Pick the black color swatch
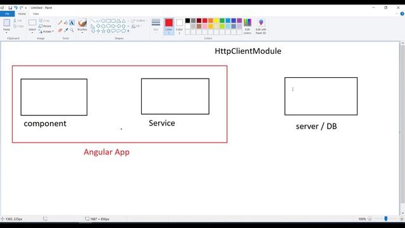405x228 pixels. [x=188, y=21]
